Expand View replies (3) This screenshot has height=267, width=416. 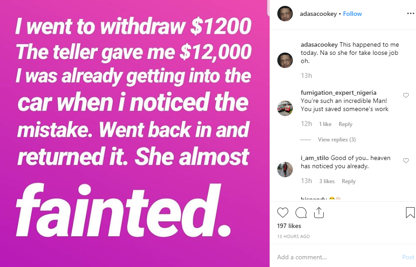click(336, 140)
